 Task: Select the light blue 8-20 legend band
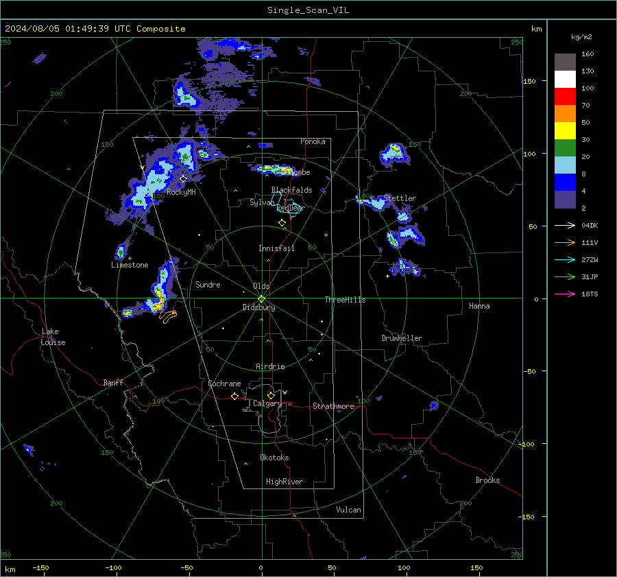point(565,165)
